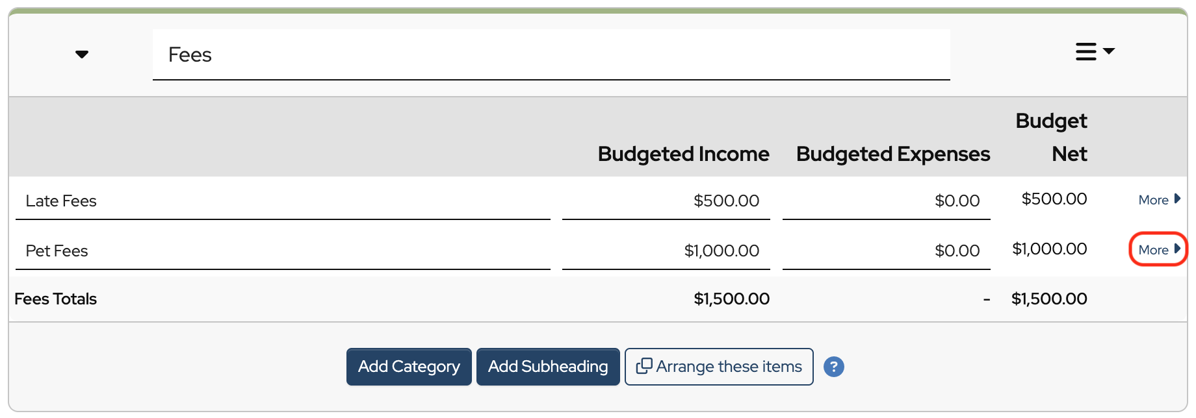Click the Budgeted Expenses column header
Image resolution: width=1196 pixels, height=418 pixels.
(892, 154)
